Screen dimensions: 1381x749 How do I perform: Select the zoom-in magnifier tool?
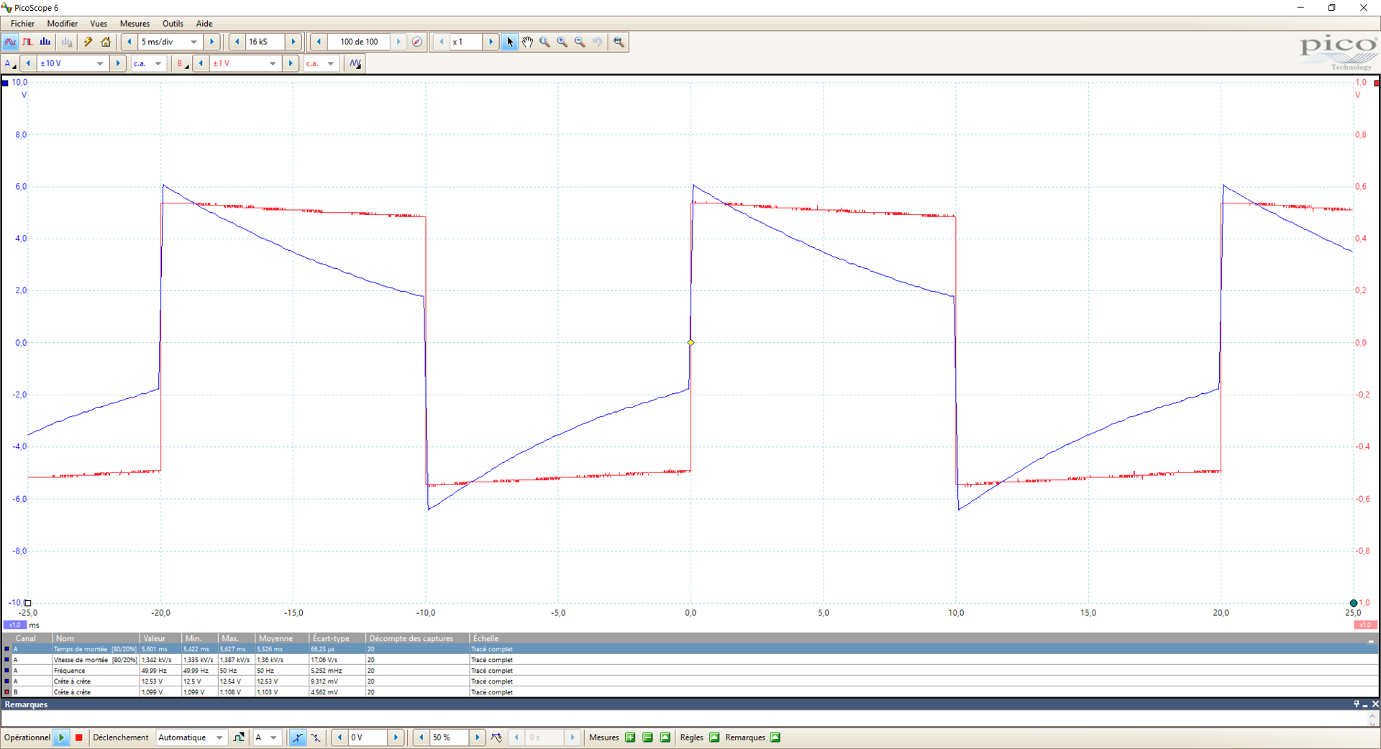point(562,42)
